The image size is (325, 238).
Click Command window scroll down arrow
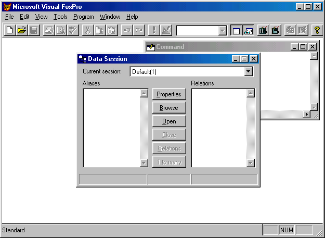pos(314,107)
